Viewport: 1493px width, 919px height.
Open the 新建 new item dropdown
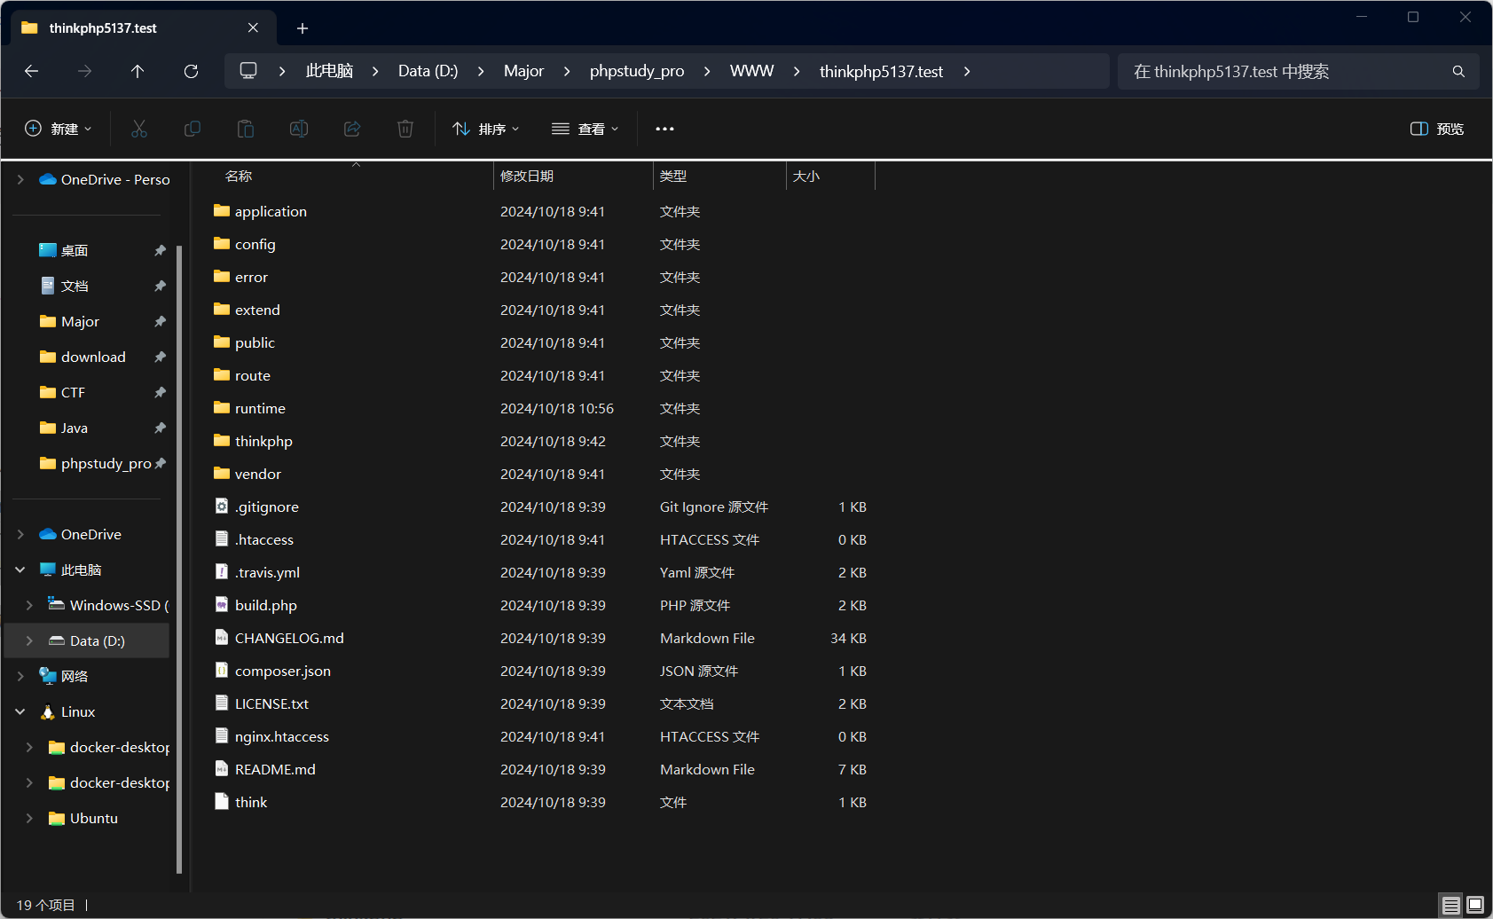pyautogui.click(x=58, y=129)
